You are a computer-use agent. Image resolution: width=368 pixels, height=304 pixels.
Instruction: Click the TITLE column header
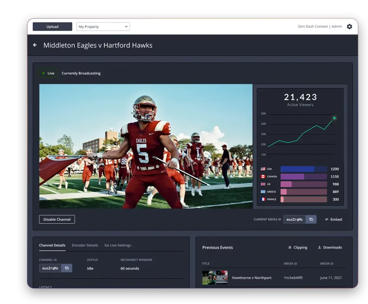pyautogui.click(x=206, y=263)
